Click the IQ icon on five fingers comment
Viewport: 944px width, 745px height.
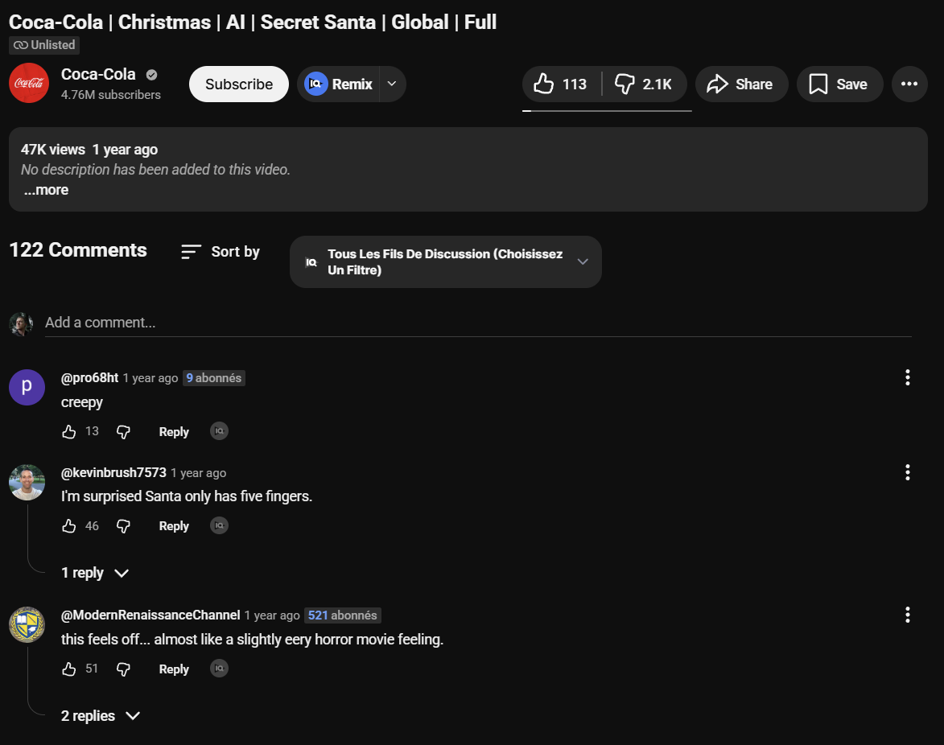click(x=219, y=525)
